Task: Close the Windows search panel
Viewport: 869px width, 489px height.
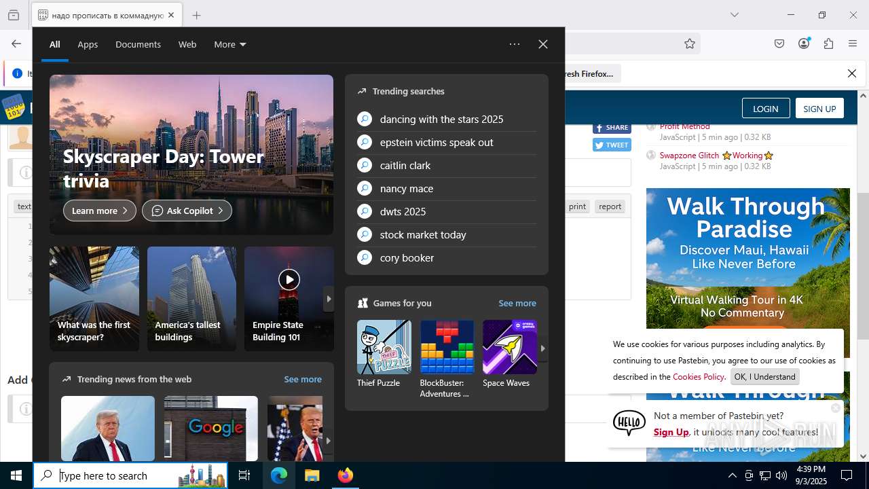Action: (x=543, y=44)
